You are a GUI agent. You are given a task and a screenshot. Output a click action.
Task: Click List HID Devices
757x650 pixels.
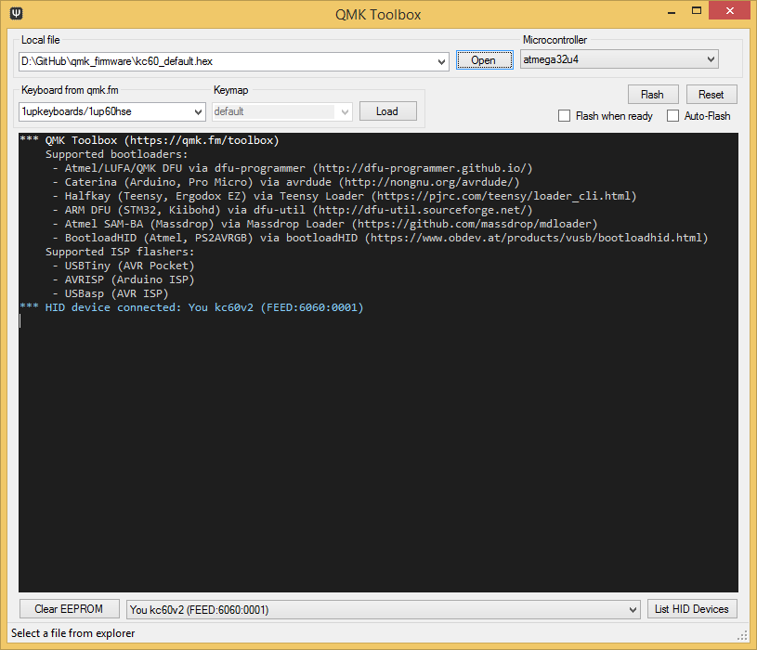pyautogui.click(x=691, y=608)
